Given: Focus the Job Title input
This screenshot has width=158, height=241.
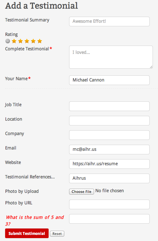Looking at the screenshot, I should 109,106.
